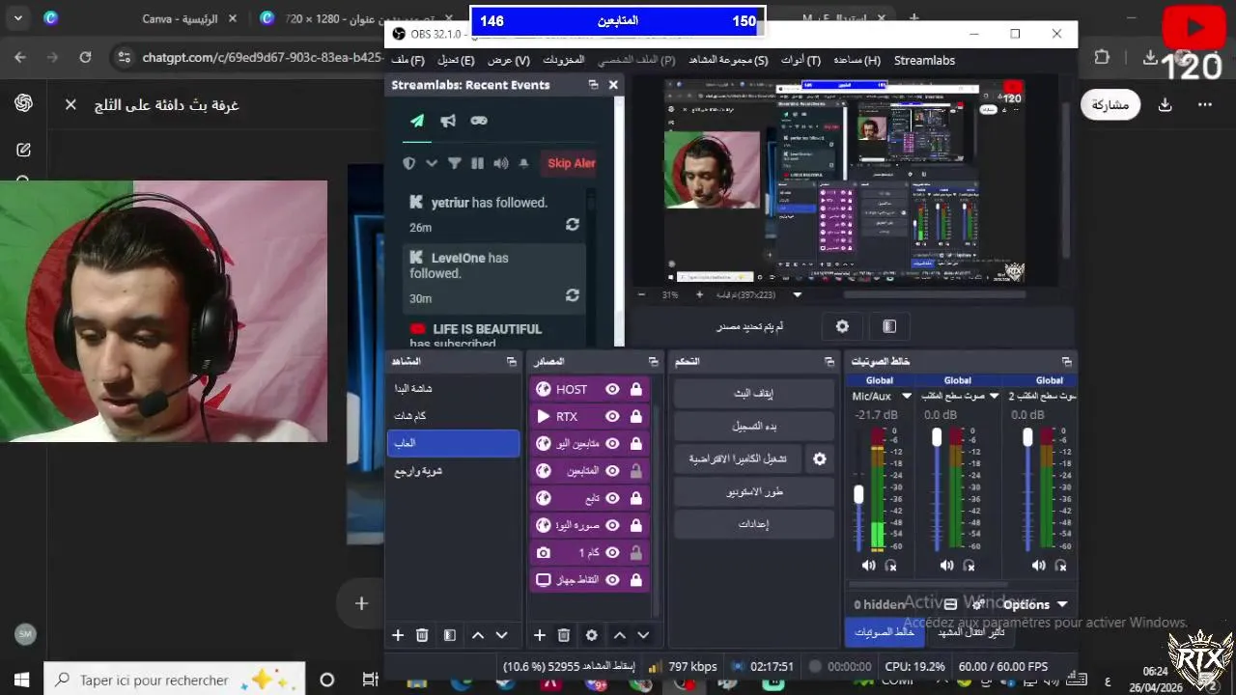Expand the chevron in Recent Events toolbar
The image size is (1236, 695).
point(432,163)
